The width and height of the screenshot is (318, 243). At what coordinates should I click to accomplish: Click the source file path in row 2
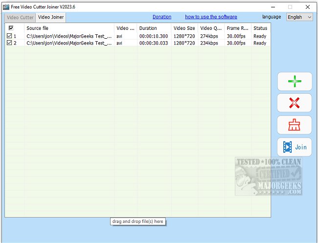point(69,43)
